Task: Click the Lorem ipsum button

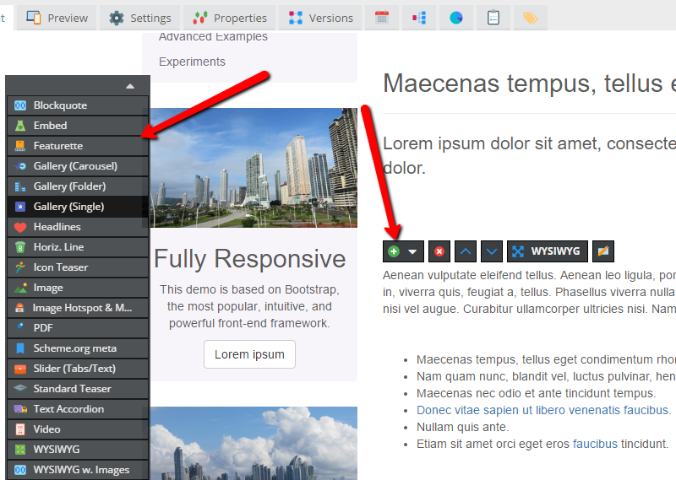Action: [x=249, y=354]
